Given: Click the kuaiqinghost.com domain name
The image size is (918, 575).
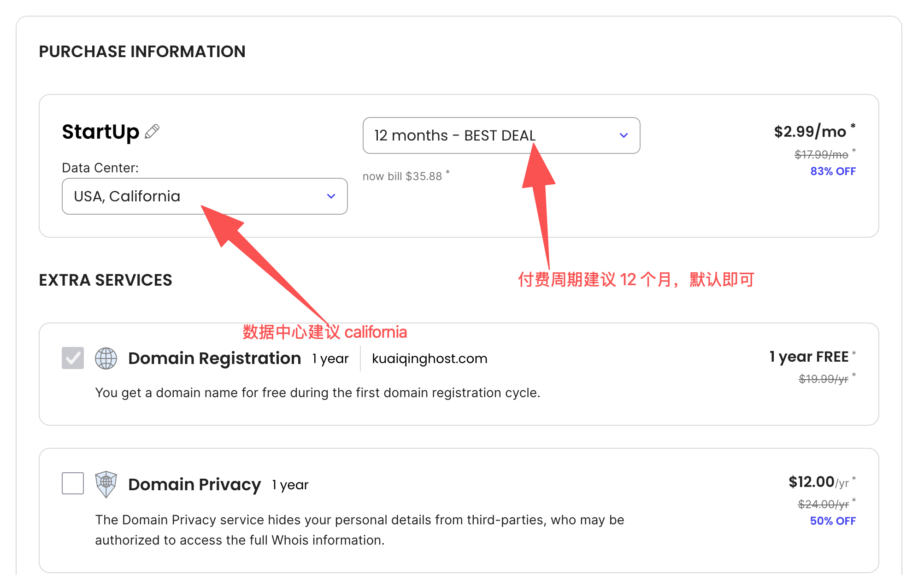Looking at the screenshot, I should pyautogui.click(x=430, y=358).
